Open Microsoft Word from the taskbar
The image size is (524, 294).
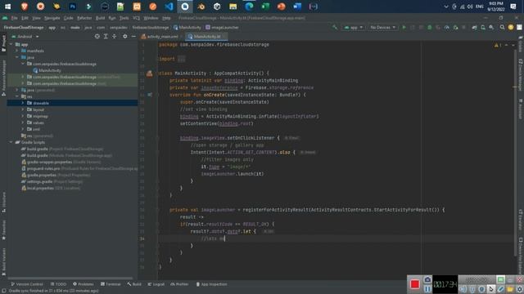click(x=297, y=7)
